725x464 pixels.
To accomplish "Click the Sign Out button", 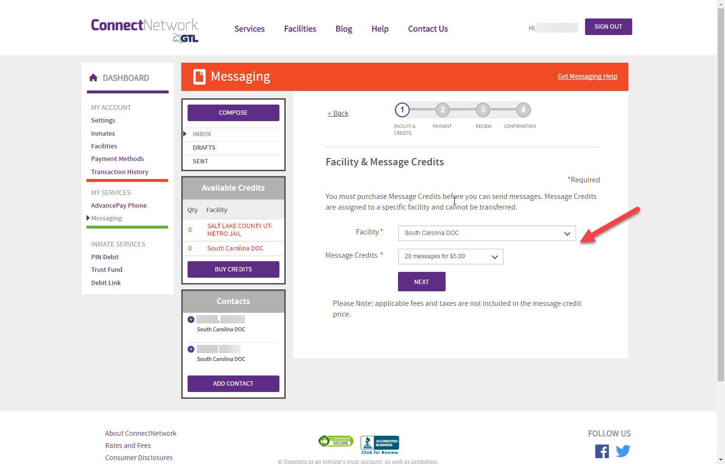I will coord(608,27).
